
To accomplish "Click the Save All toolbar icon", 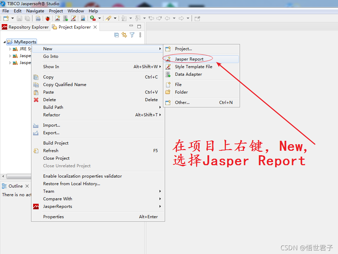I will (x=27, y=19).
